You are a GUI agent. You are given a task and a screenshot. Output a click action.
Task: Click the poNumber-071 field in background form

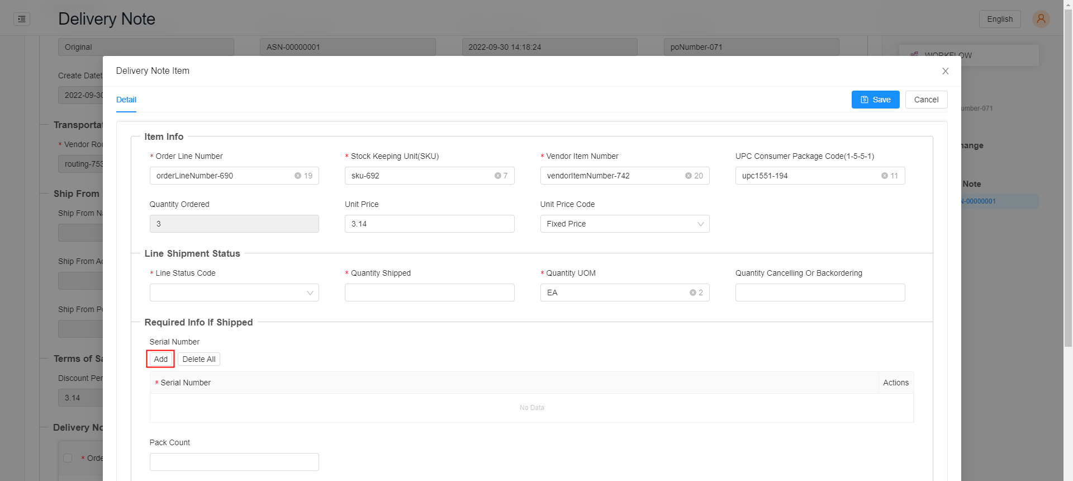752,47
